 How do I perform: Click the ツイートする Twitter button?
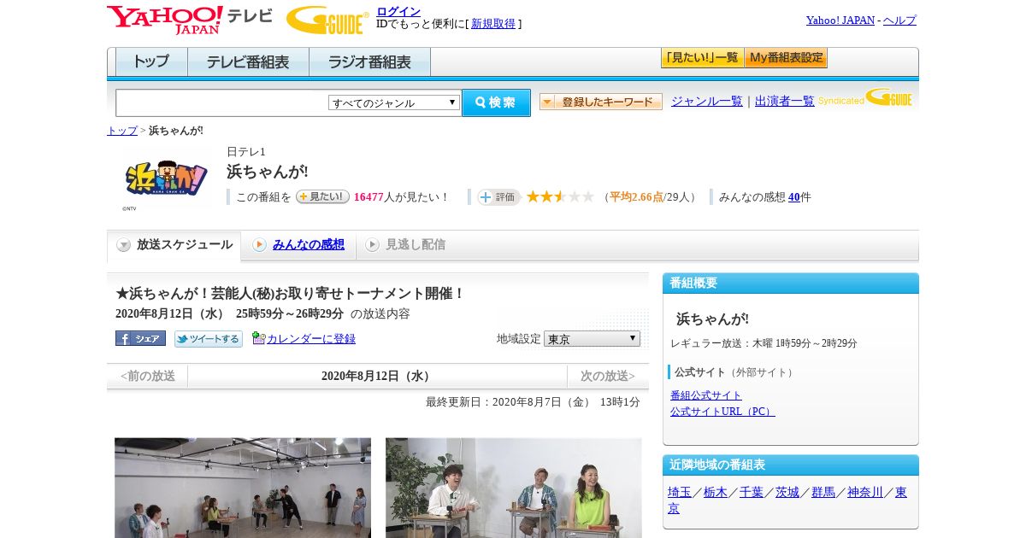(209, 339)
